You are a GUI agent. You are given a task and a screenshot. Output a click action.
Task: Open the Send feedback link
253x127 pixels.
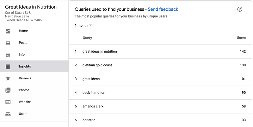point(163,9)
